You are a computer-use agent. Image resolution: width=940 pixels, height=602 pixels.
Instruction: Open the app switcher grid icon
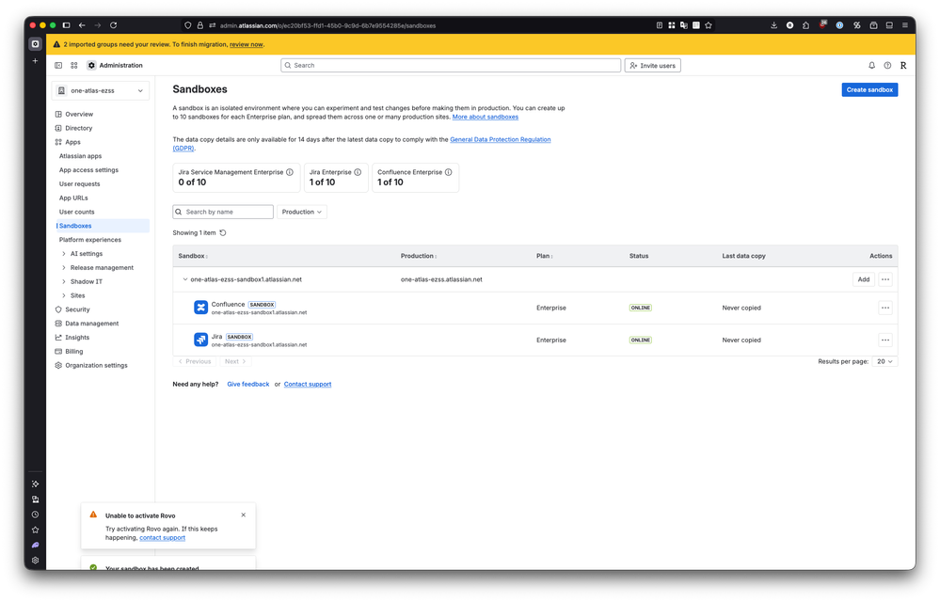(73, 65)
